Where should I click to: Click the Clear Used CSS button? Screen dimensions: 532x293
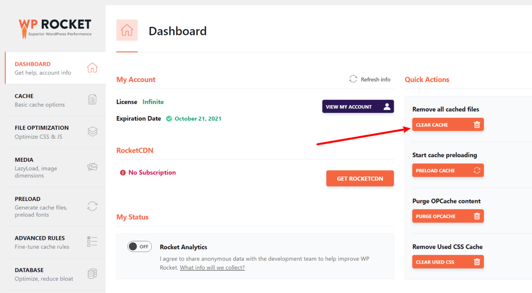click(448, 262)
